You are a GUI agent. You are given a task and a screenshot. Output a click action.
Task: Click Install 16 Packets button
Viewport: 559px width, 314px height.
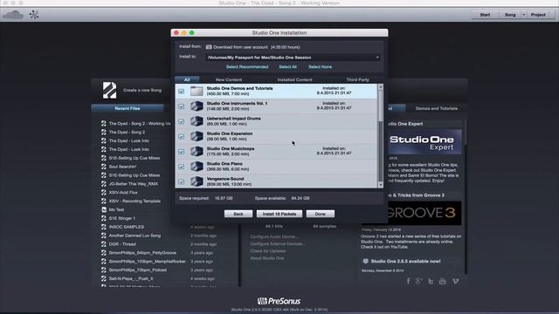[279, 214]
